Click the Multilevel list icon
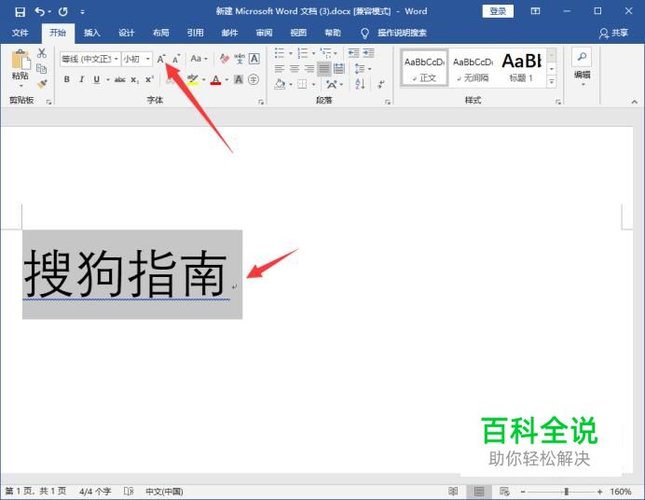 tap(326, 53)
